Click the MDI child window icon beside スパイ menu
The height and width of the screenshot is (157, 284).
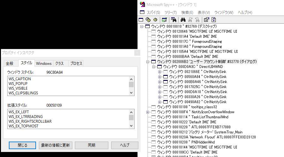pyautogui.click(x=142, y=12)
